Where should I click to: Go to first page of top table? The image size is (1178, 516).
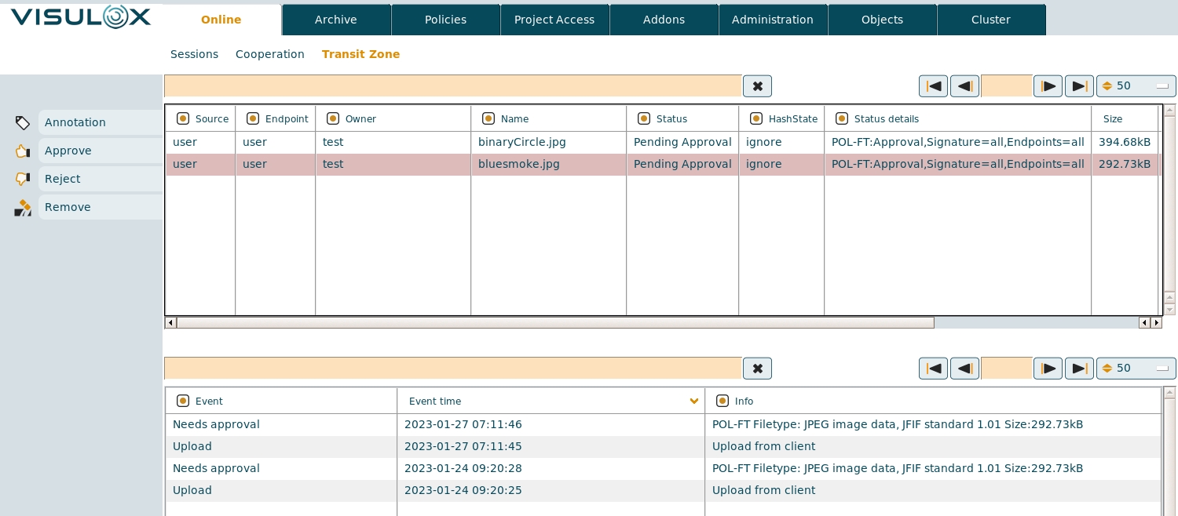click(933, 86)
